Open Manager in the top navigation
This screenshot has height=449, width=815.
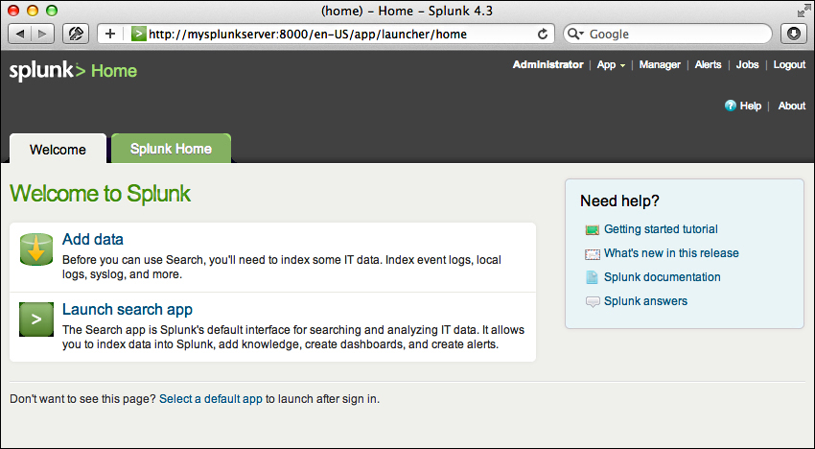tap(660, 64)
